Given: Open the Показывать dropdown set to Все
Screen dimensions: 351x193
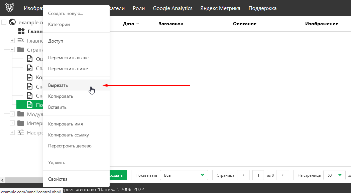Looking at the screenshot, I should tap(184, 175).
